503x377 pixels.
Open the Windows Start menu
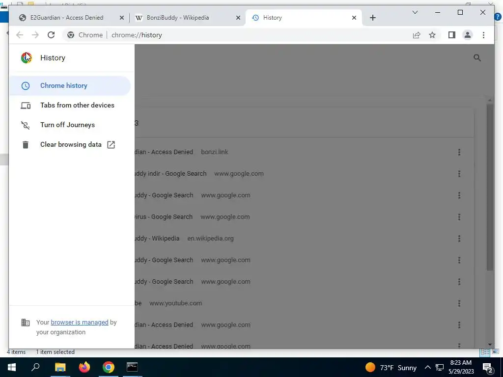click(12, 367)
